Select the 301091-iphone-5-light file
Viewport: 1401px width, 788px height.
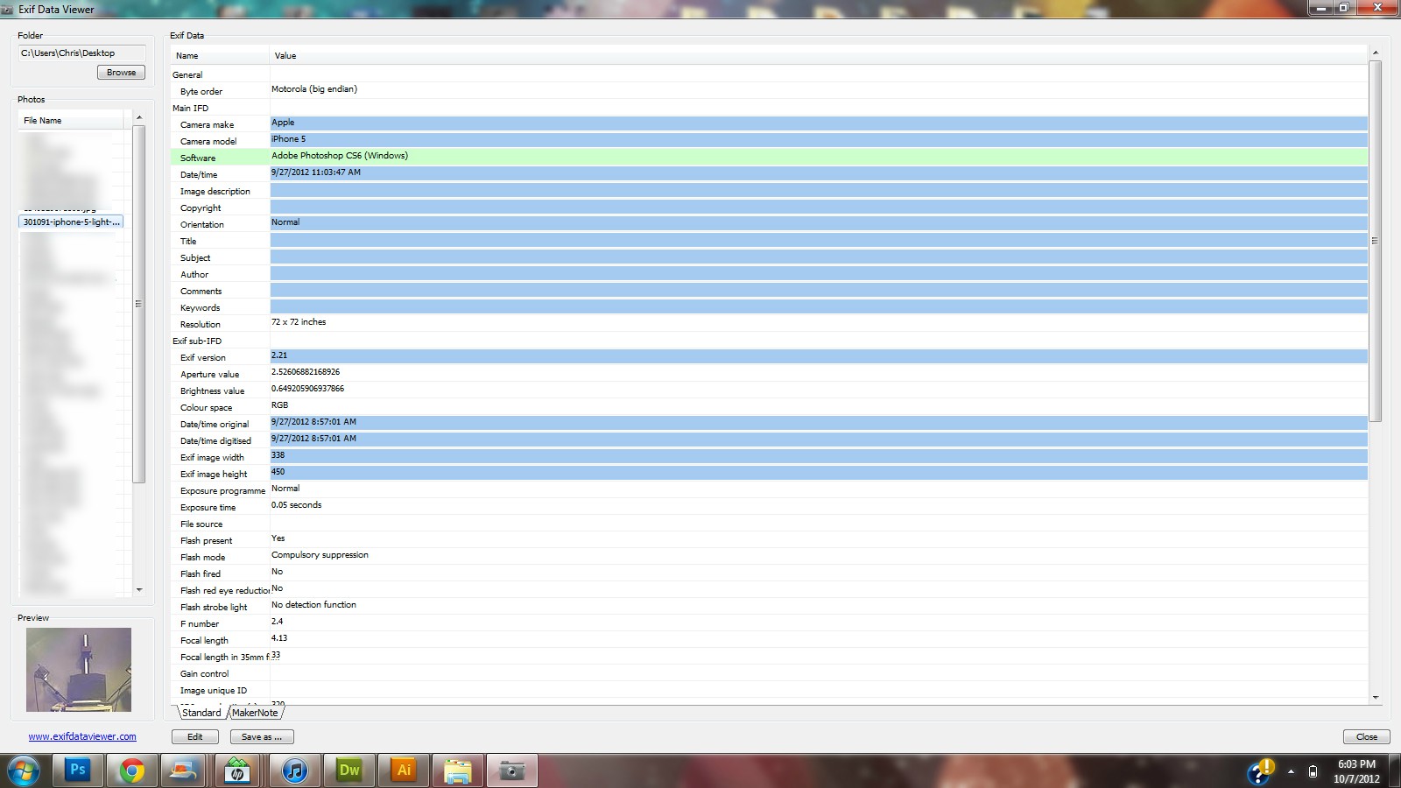pyautogui.click(x=72, y=222)
